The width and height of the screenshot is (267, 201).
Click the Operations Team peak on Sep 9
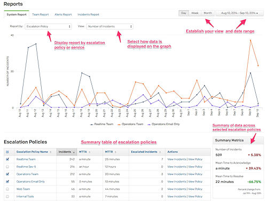(x=250, y=41)
